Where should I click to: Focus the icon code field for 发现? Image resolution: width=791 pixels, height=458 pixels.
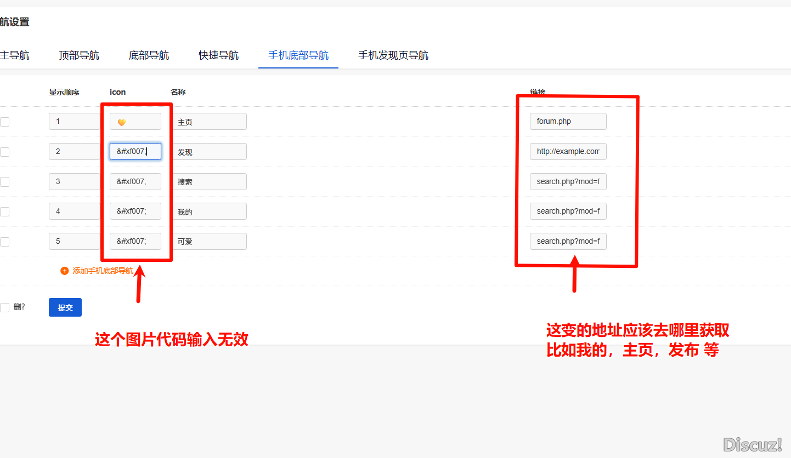(135, 152)
